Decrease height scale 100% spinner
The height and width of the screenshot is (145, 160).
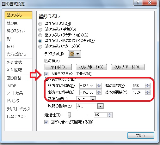[147, 94]
